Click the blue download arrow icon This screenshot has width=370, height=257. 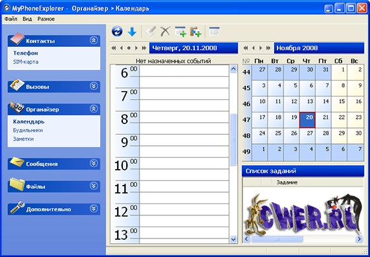tap(132, 32)
